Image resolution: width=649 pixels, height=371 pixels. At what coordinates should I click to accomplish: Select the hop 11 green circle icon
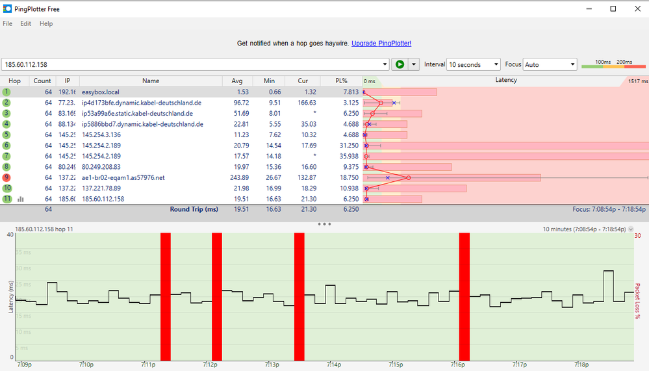click(x=7, y=199)
